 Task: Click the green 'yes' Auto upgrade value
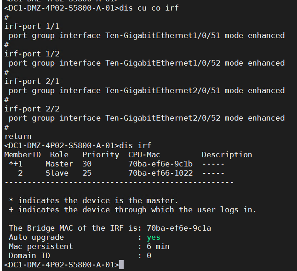click(x=154, y=237)
